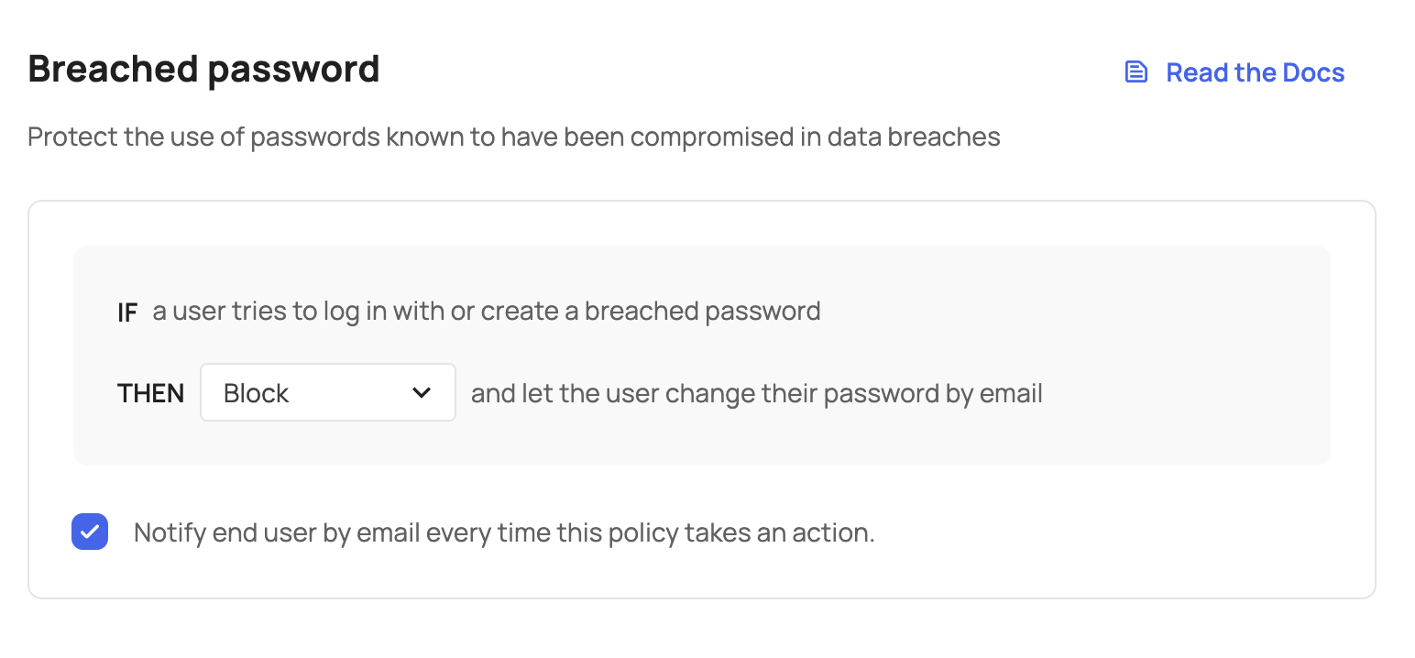Click the checkmark icon in the blue checkbox

click(x=89, y=532)
